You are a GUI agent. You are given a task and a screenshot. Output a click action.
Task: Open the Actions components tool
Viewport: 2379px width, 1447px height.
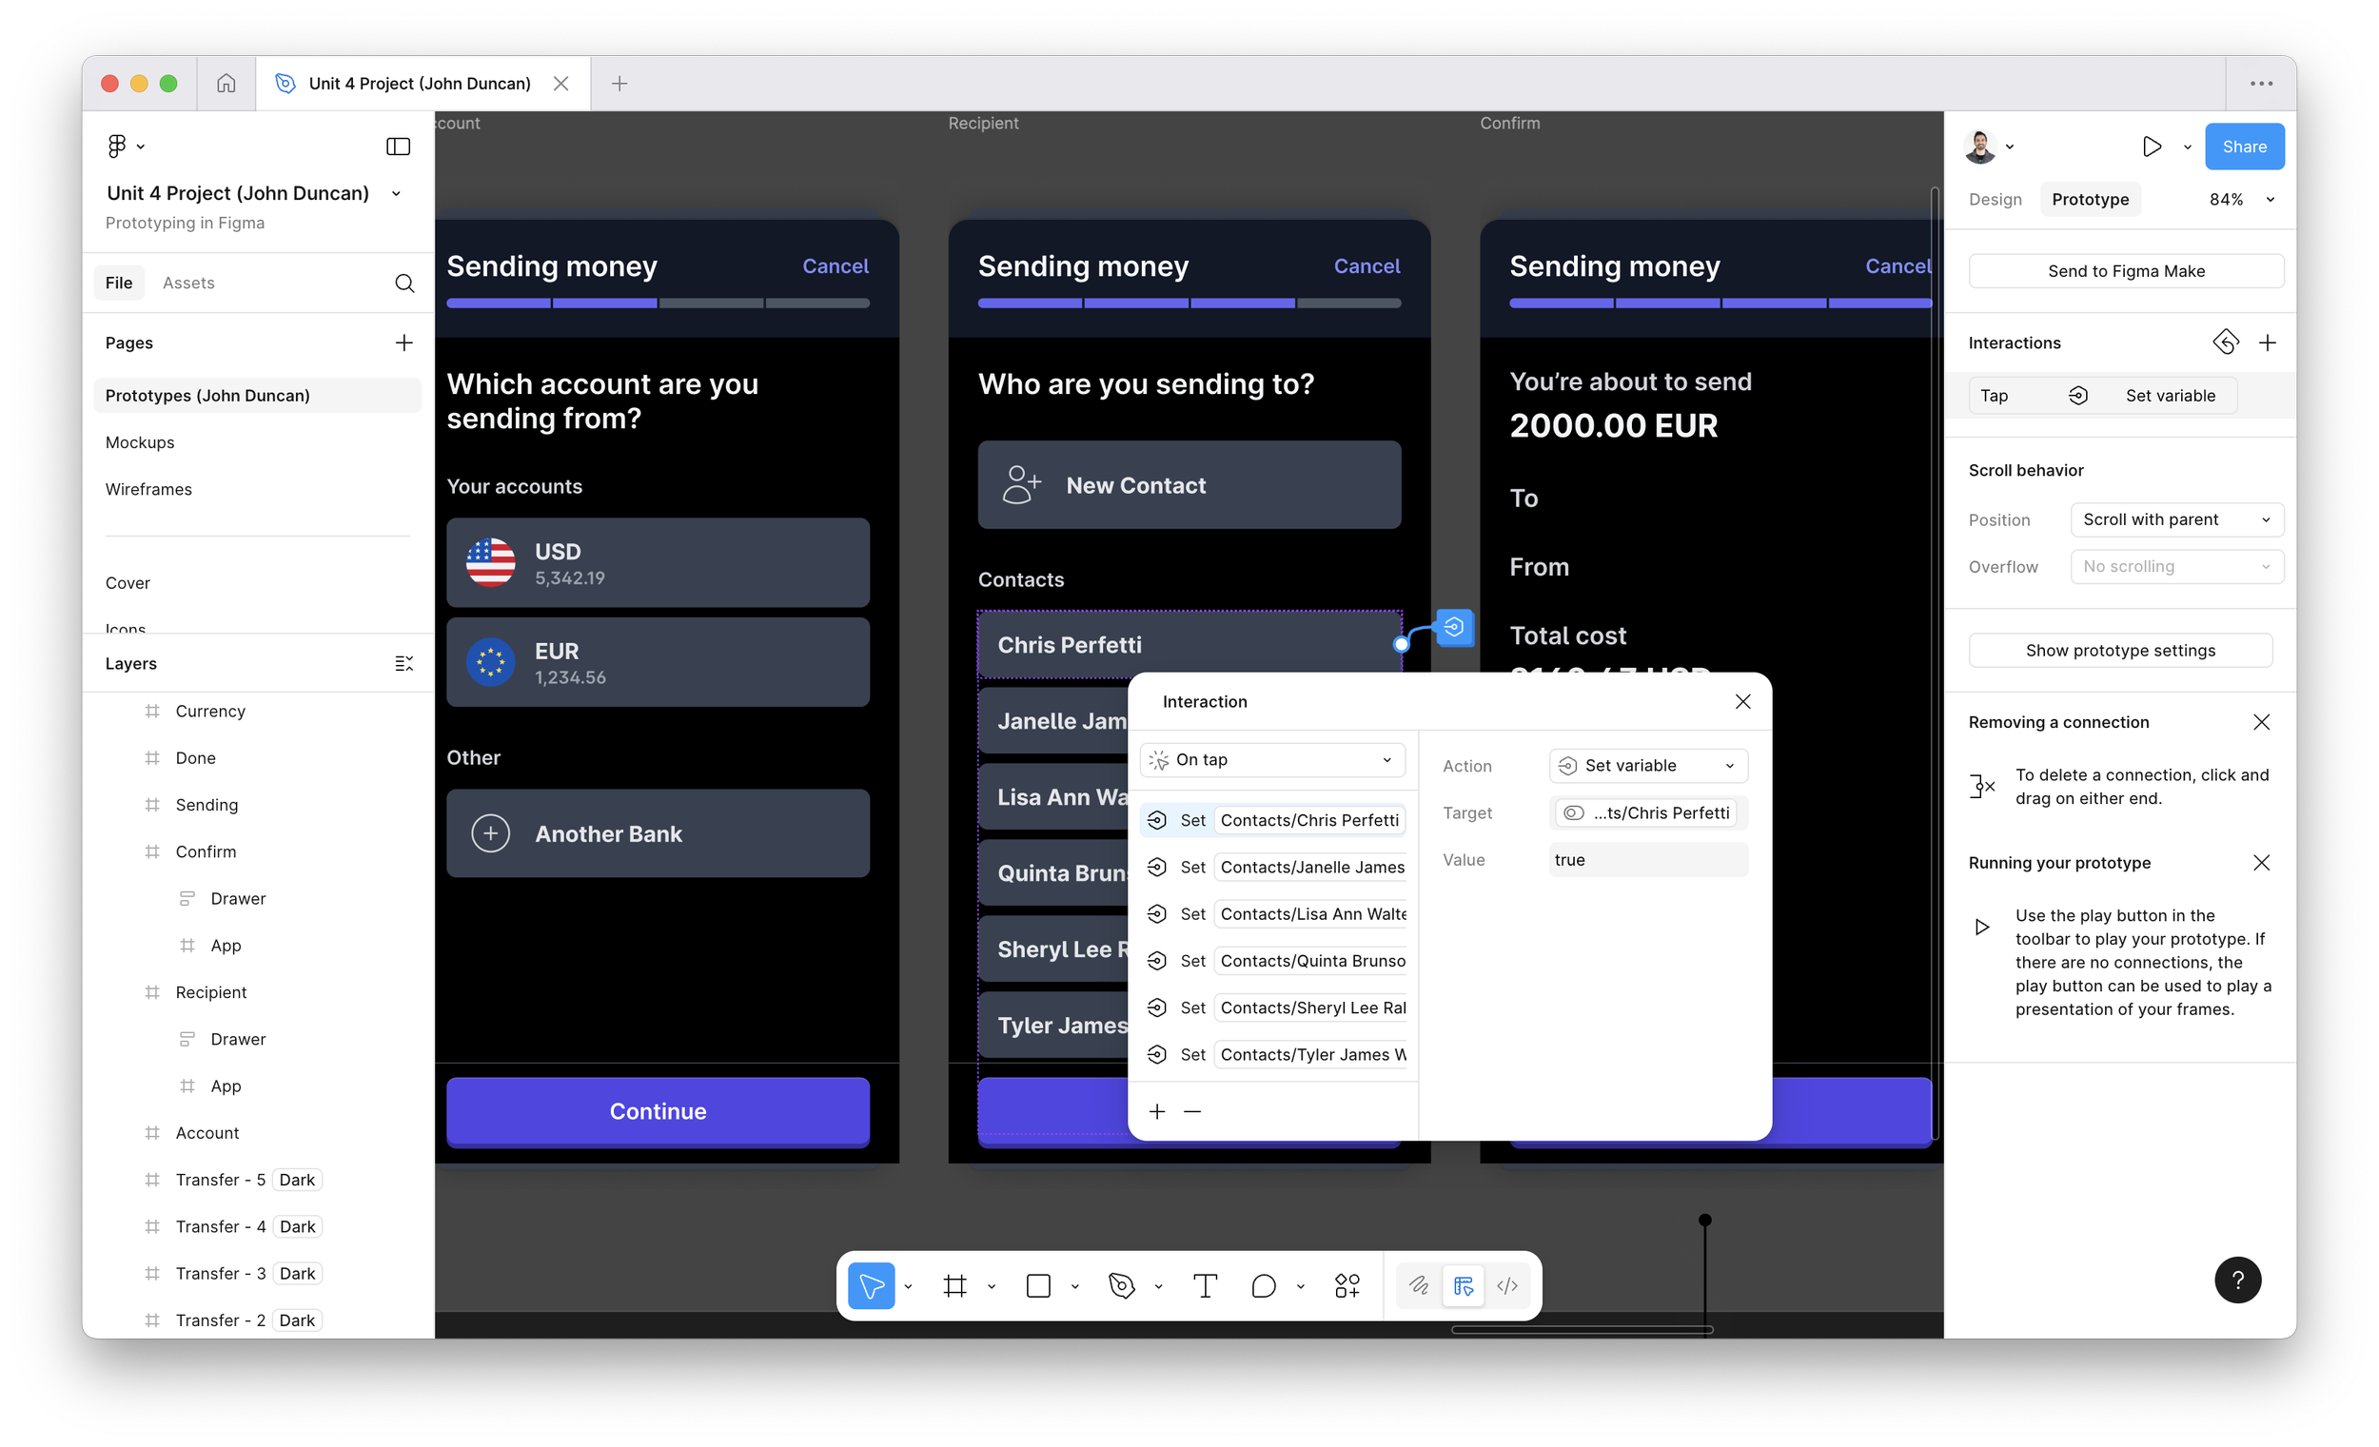(x=1347, y=1286)
